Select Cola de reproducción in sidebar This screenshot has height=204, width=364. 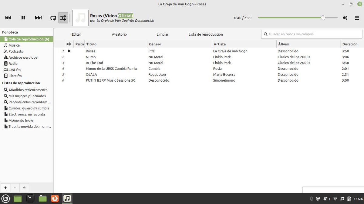coord(27,39)
